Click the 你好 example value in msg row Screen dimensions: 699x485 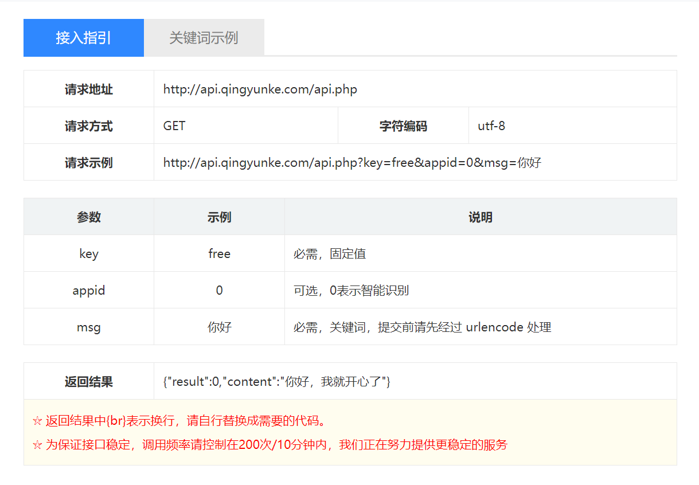pyautogui.click(x=219, y=327)
